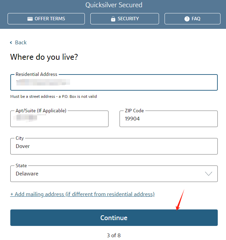Click the P.O. Box not valid hint
Image resolution: width=226 pixels, height=240 pixels.
54,96
